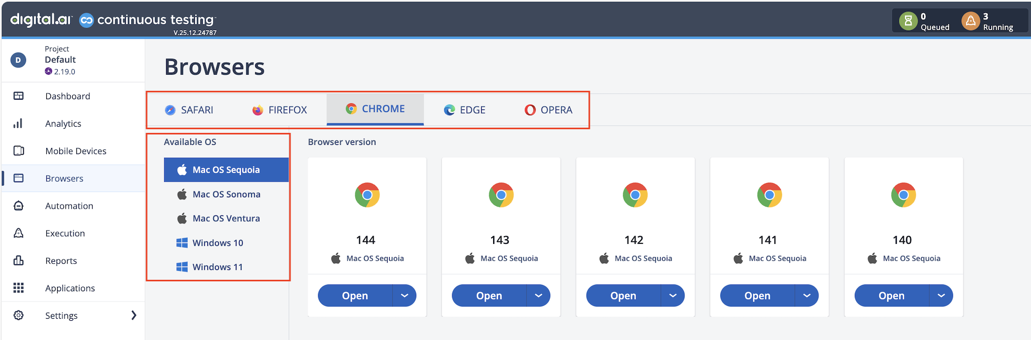Viewport: 1031px width, 340px height.
Task: Click the Applications grid icon
Action: 19,288
